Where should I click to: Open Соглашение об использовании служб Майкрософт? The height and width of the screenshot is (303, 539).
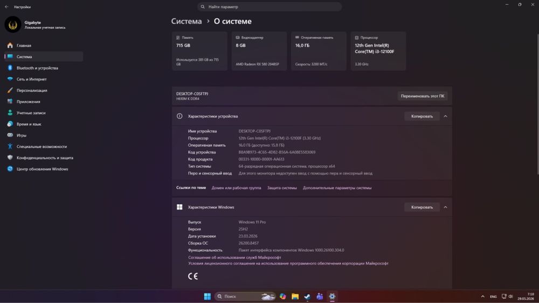234,257
